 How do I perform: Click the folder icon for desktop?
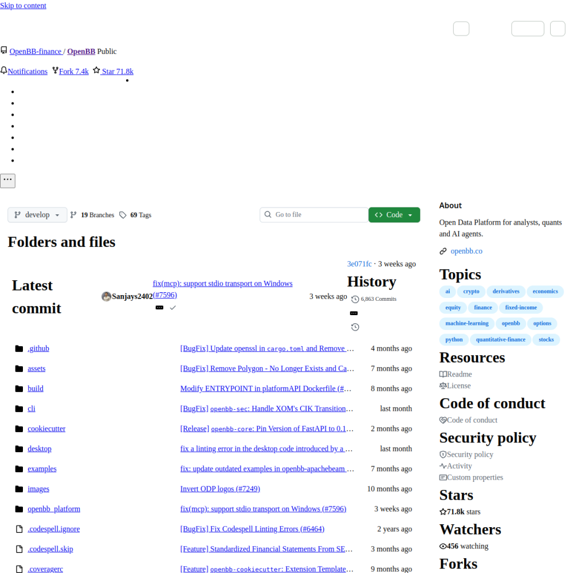(x=19, y=449)
